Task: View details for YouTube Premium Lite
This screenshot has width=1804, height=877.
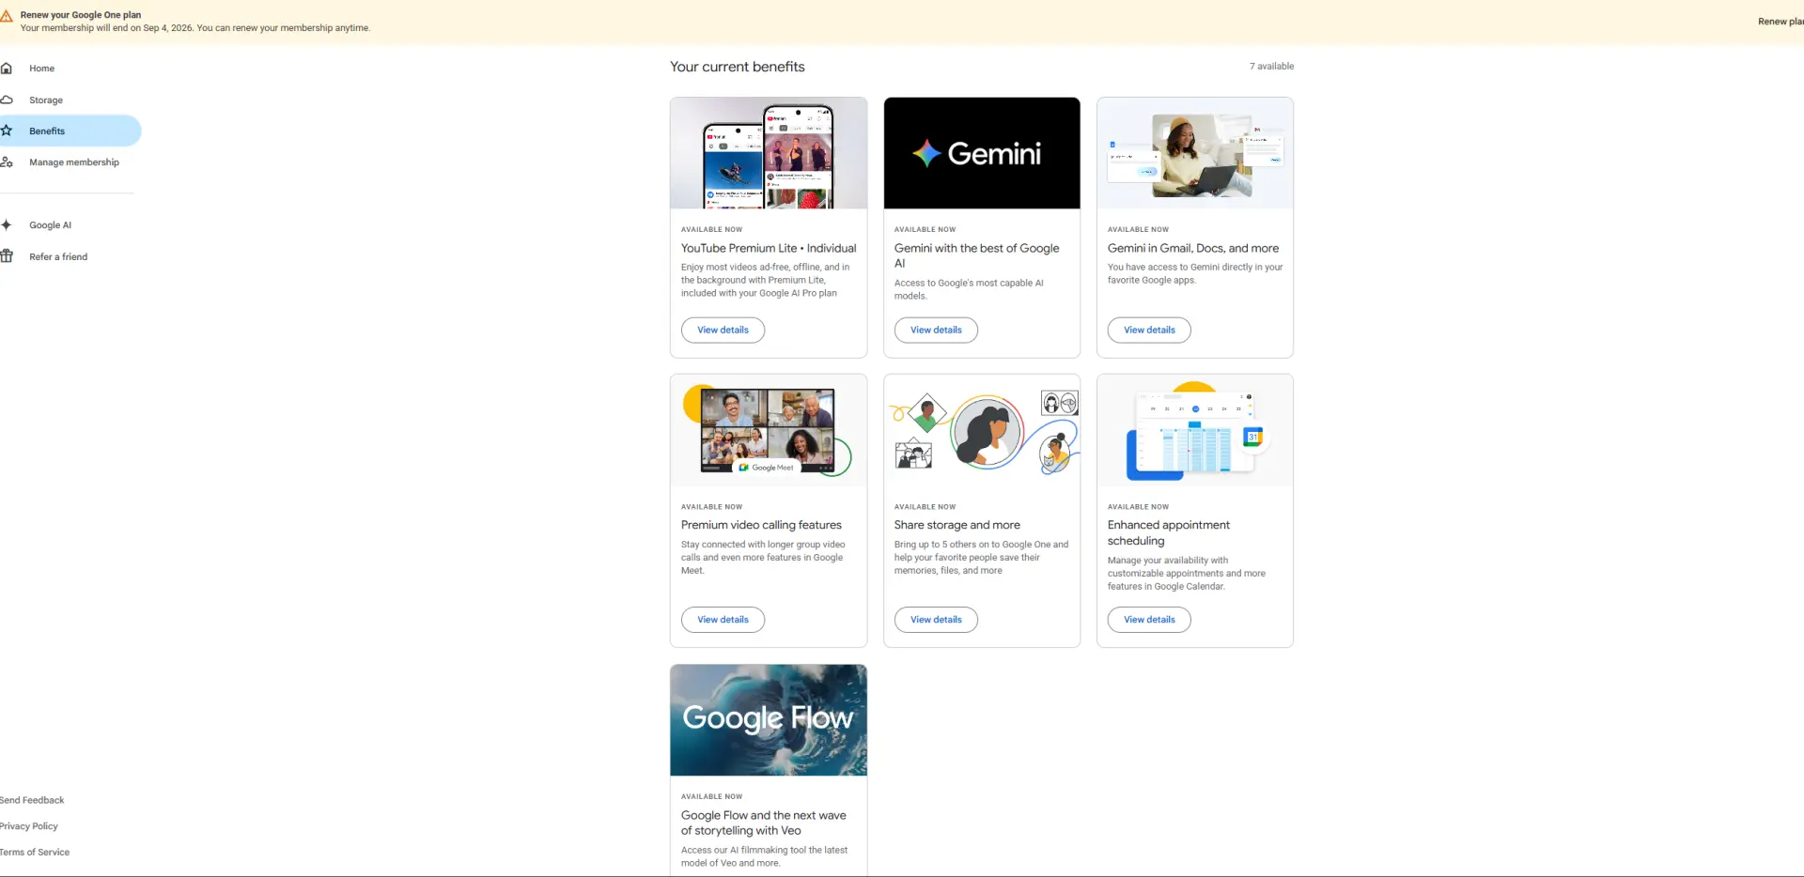Action: [x=723, y=331]
